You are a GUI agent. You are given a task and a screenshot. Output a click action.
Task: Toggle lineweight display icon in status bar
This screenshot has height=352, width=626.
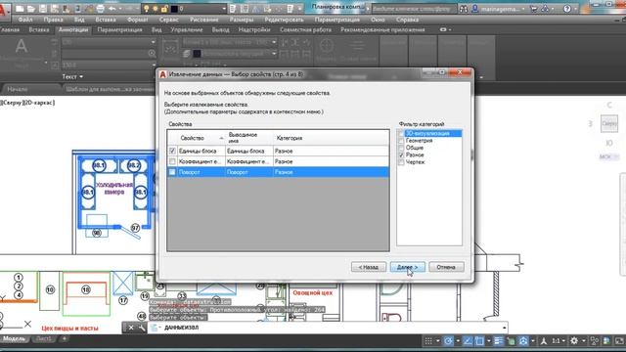[498, 341]
